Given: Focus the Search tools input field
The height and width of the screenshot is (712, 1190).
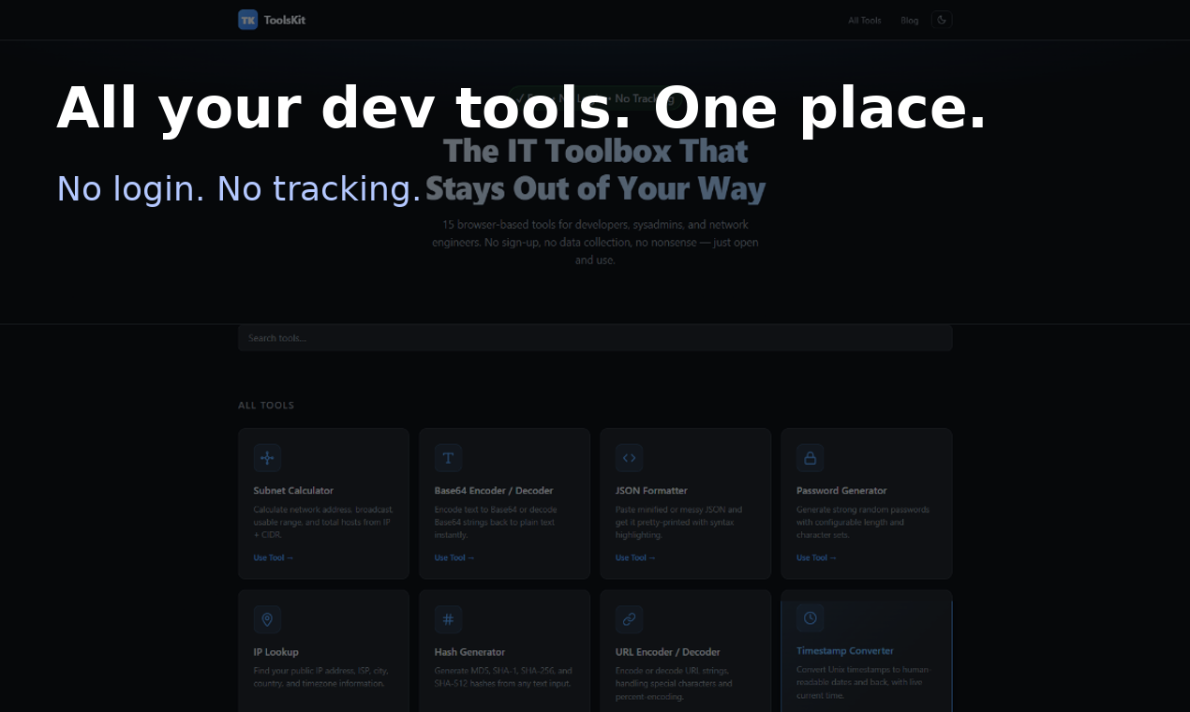Looking at the screenshot, I should point(595,338).
